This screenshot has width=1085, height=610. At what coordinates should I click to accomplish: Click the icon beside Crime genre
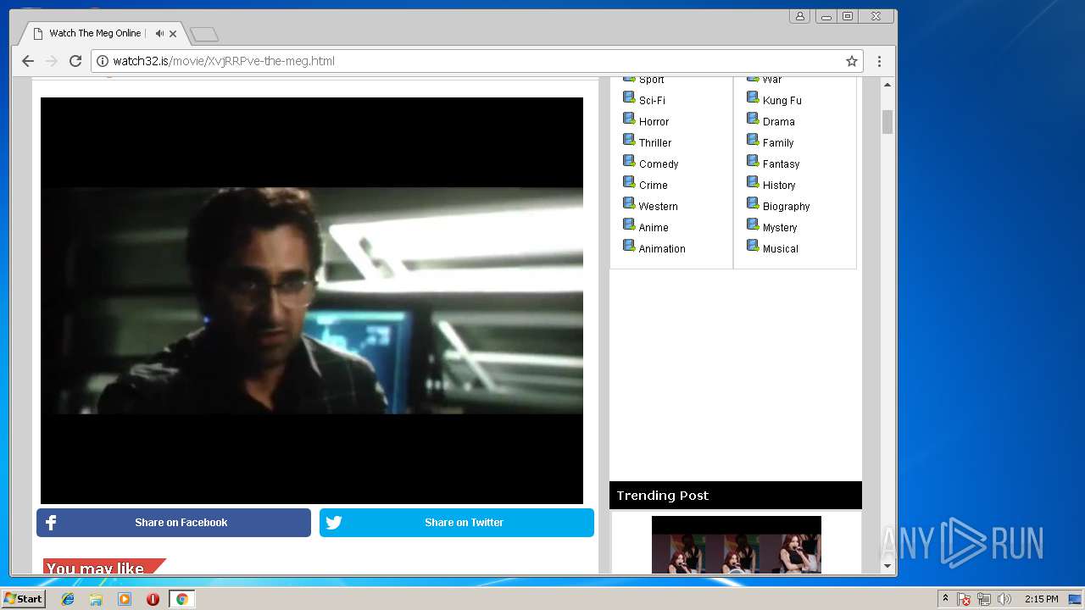[629, 182]
